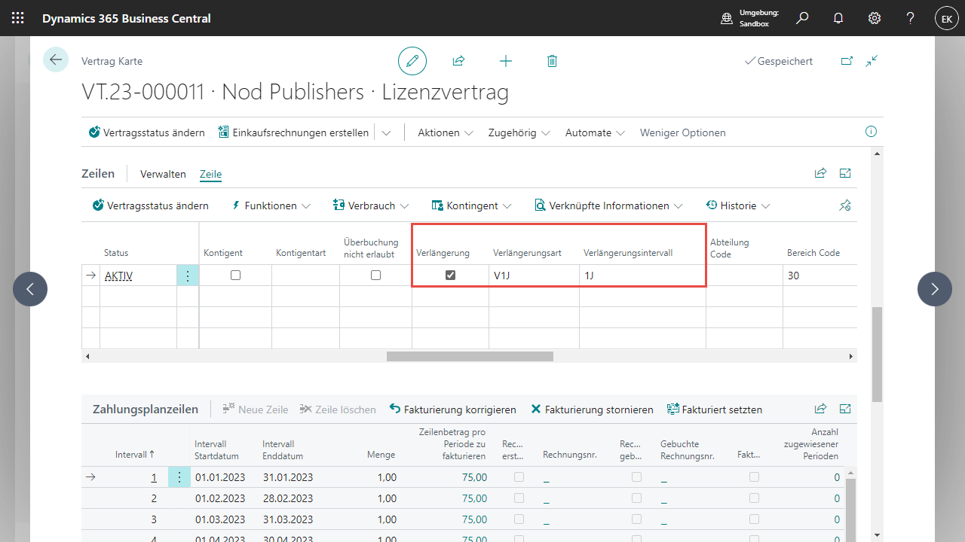Click the plus icon to create new

pyautogui.click(x=506, y=61)
